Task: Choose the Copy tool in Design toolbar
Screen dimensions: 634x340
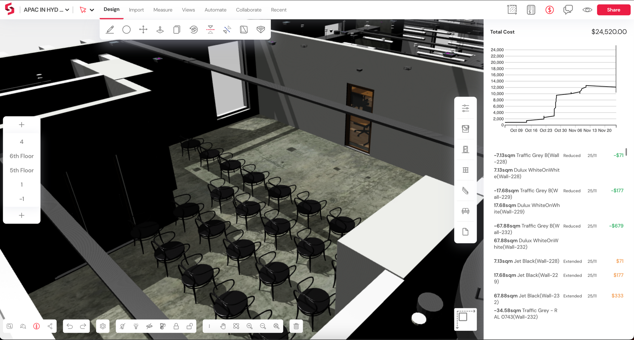Action: 177,29
